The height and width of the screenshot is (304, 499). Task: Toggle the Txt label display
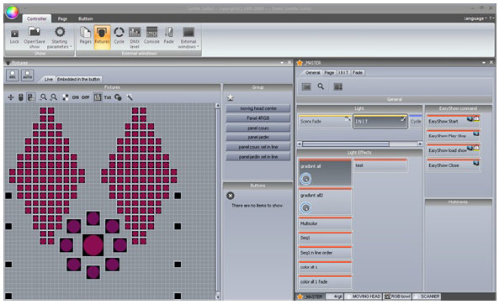click(108, 97)
